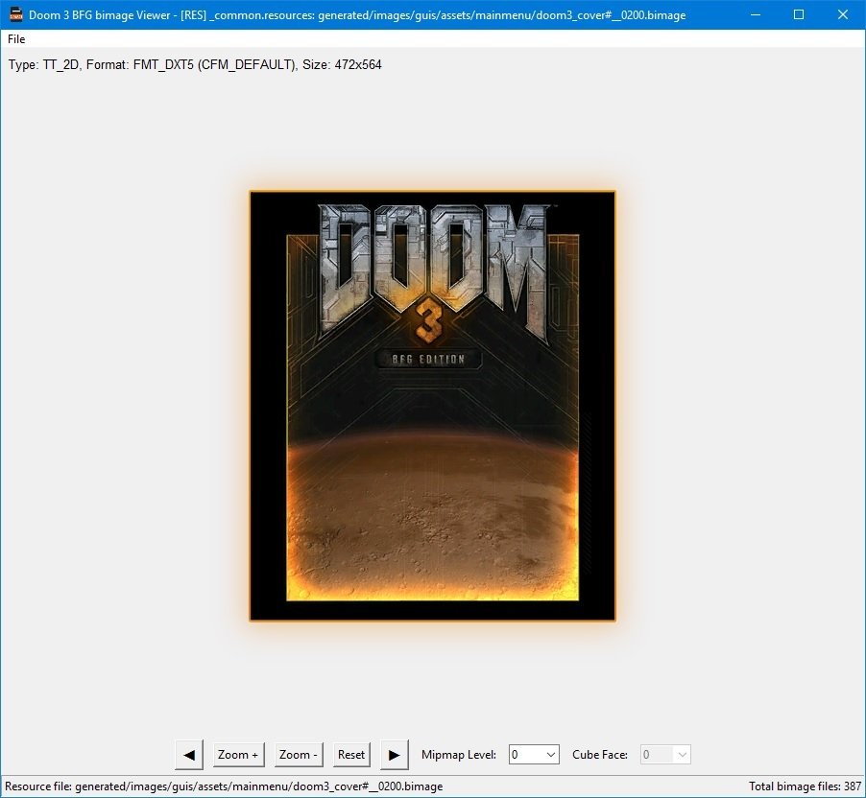Open the Mipmap Level dropdown
Viewport: 866px width, 798px height.
coord(534,755)
